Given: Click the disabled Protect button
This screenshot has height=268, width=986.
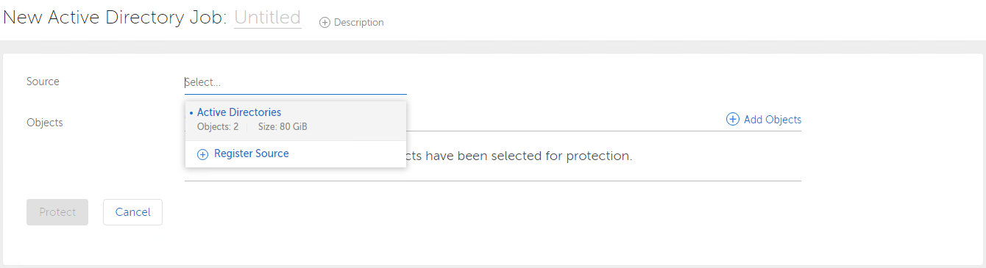Looking at the screenshot, I should click(57, 212).
